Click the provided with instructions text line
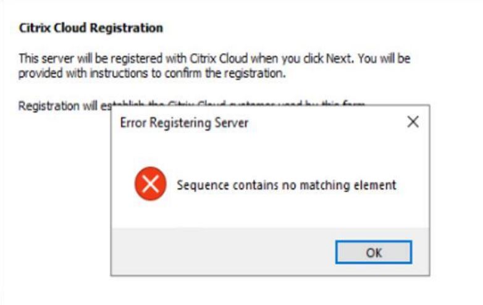This screenshot has width=483, height=305. point(152,73)
